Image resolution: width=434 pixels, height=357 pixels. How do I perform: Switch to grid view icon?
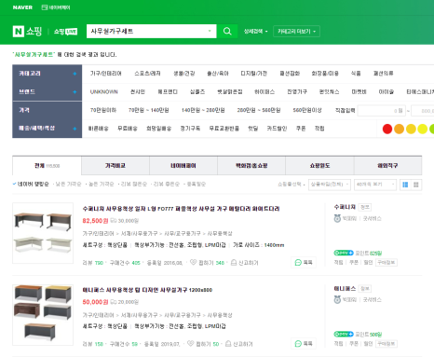416,185
